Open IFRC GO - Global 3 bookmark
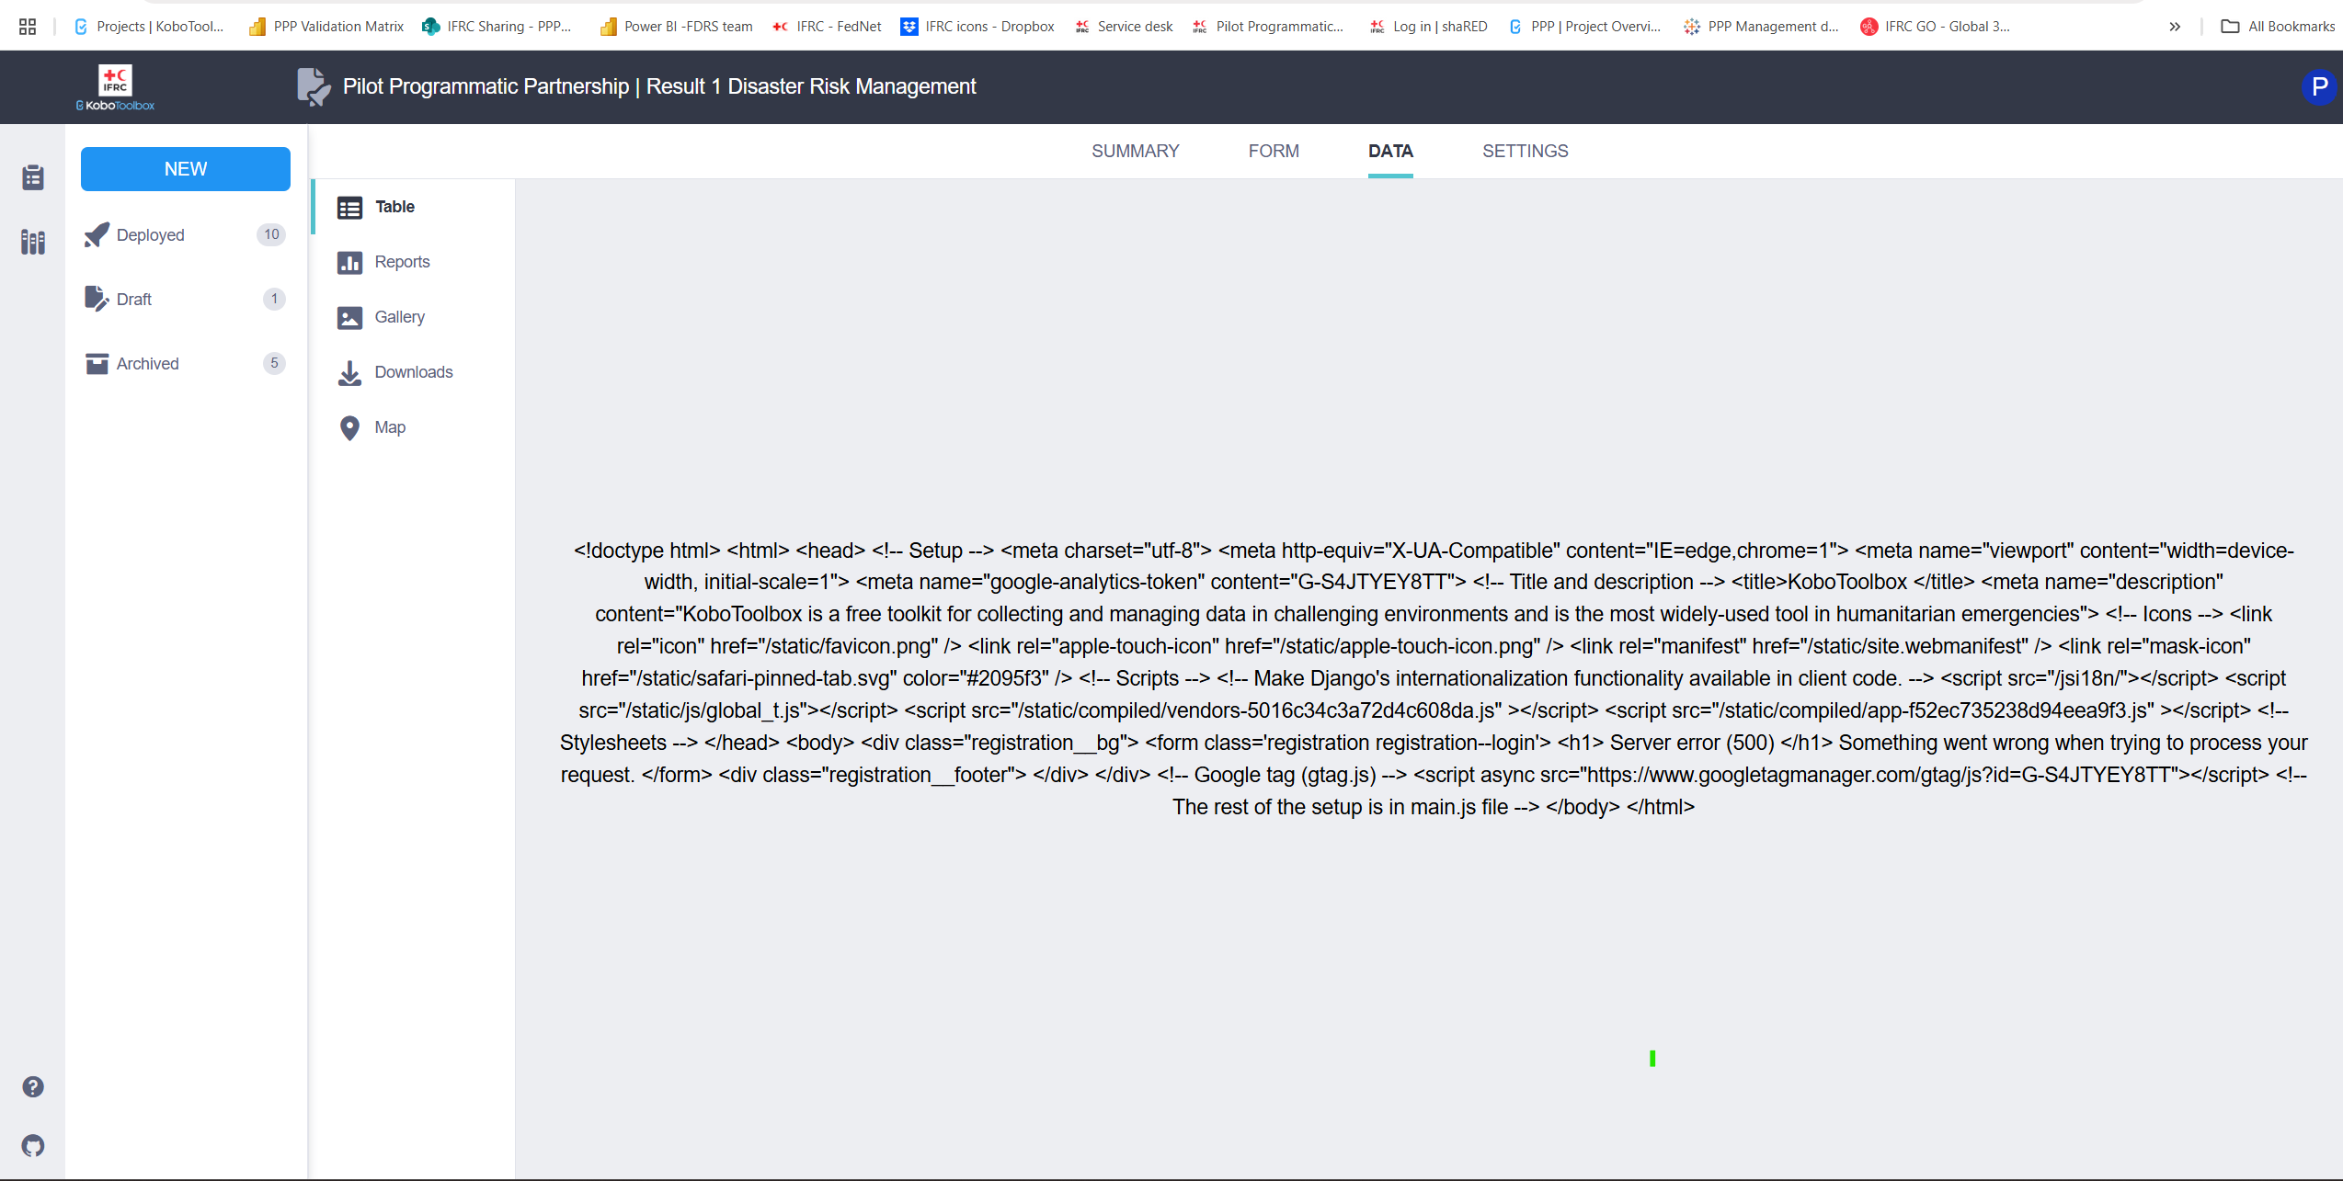2343x1181 pixels. [1936, 27]
